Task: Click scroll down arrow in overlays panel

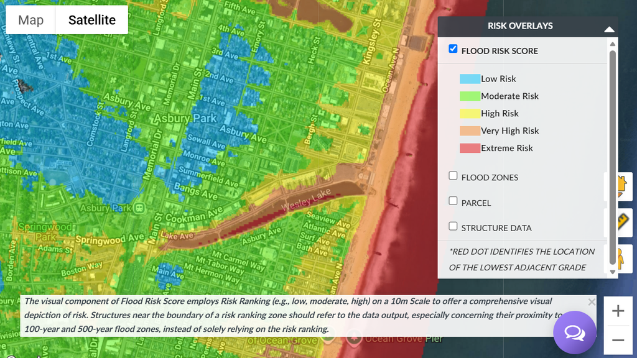Action: [613, 272]
